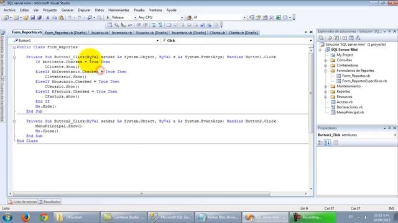Image resolution: width=398 pixels, height=223 pixels.
Task: Expand the Contenedores folder node
Action: point(326,66)
